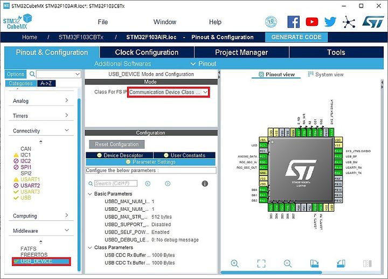This screenshot has height=279, width=388.
Task: Open the YouTube icon link
Action: (312, 22)
